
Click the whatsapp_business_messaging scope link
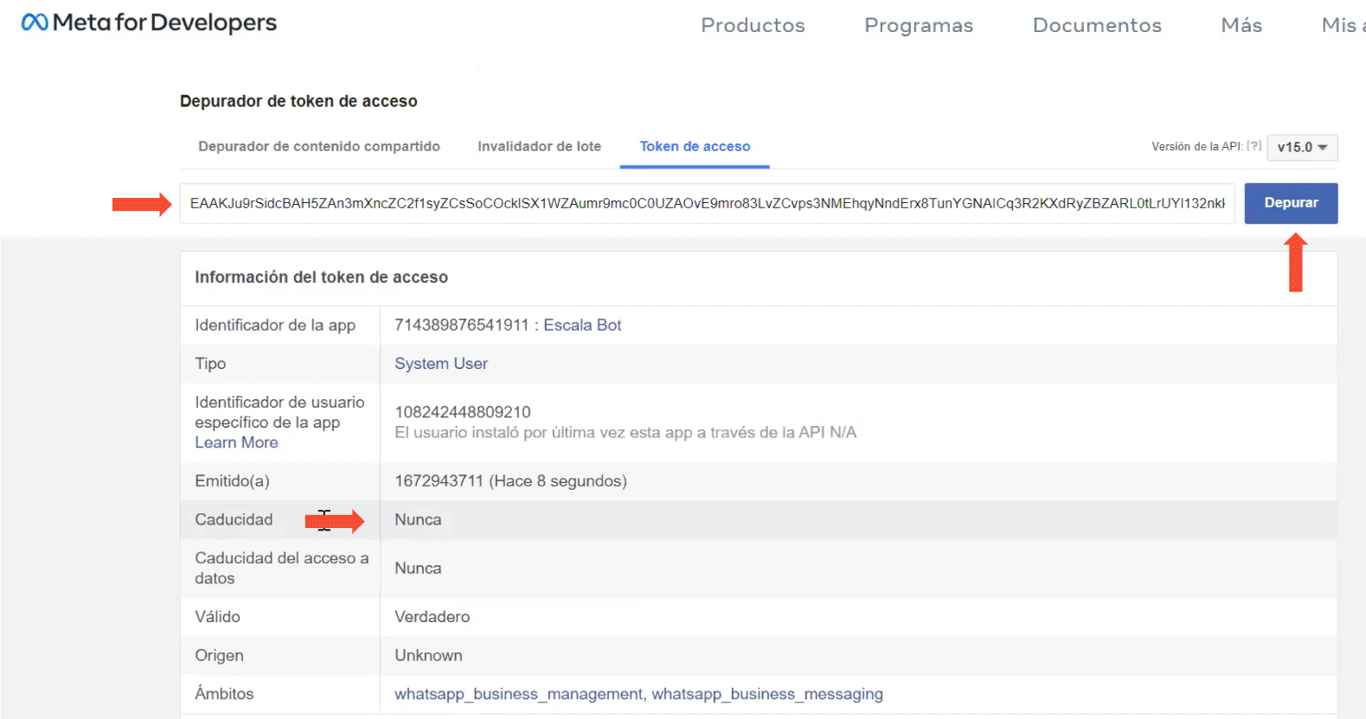pos(767,694)
